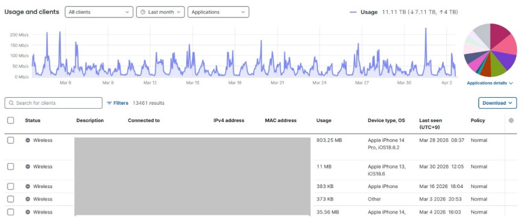This screenshot has height=217, width=524.
Task: Click status icon of the 383 KB client
Action: (x=28, y=186)
